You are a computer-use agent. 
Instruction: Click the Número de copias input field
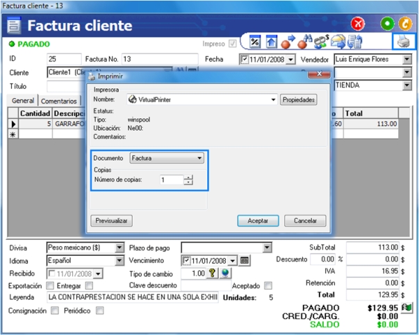[x=170, y=180]
